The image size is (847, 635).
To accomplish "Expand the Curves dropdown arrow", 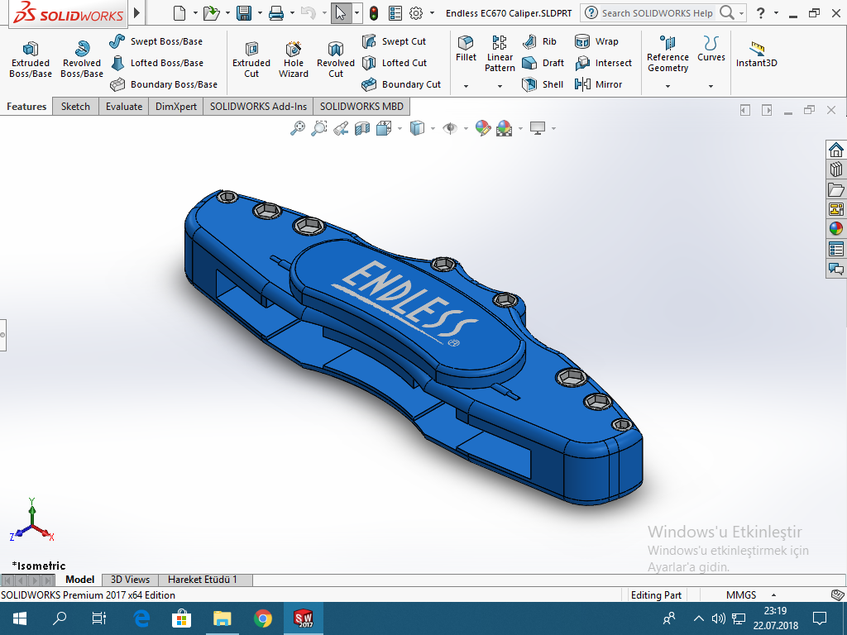I will pyautogui.click(x=711, y=86).
